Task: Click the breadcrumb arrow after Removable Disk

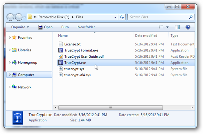Action: (x=73, y=17)
